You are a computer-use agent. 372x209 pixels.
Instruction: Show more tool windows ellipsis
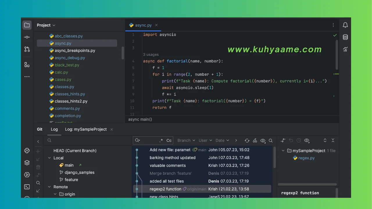pos(27,77)
